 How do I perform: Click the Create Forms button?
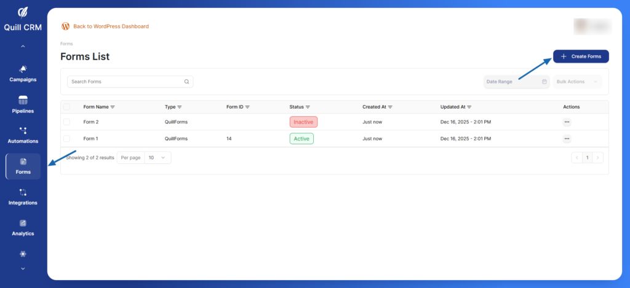pos(580,56)
